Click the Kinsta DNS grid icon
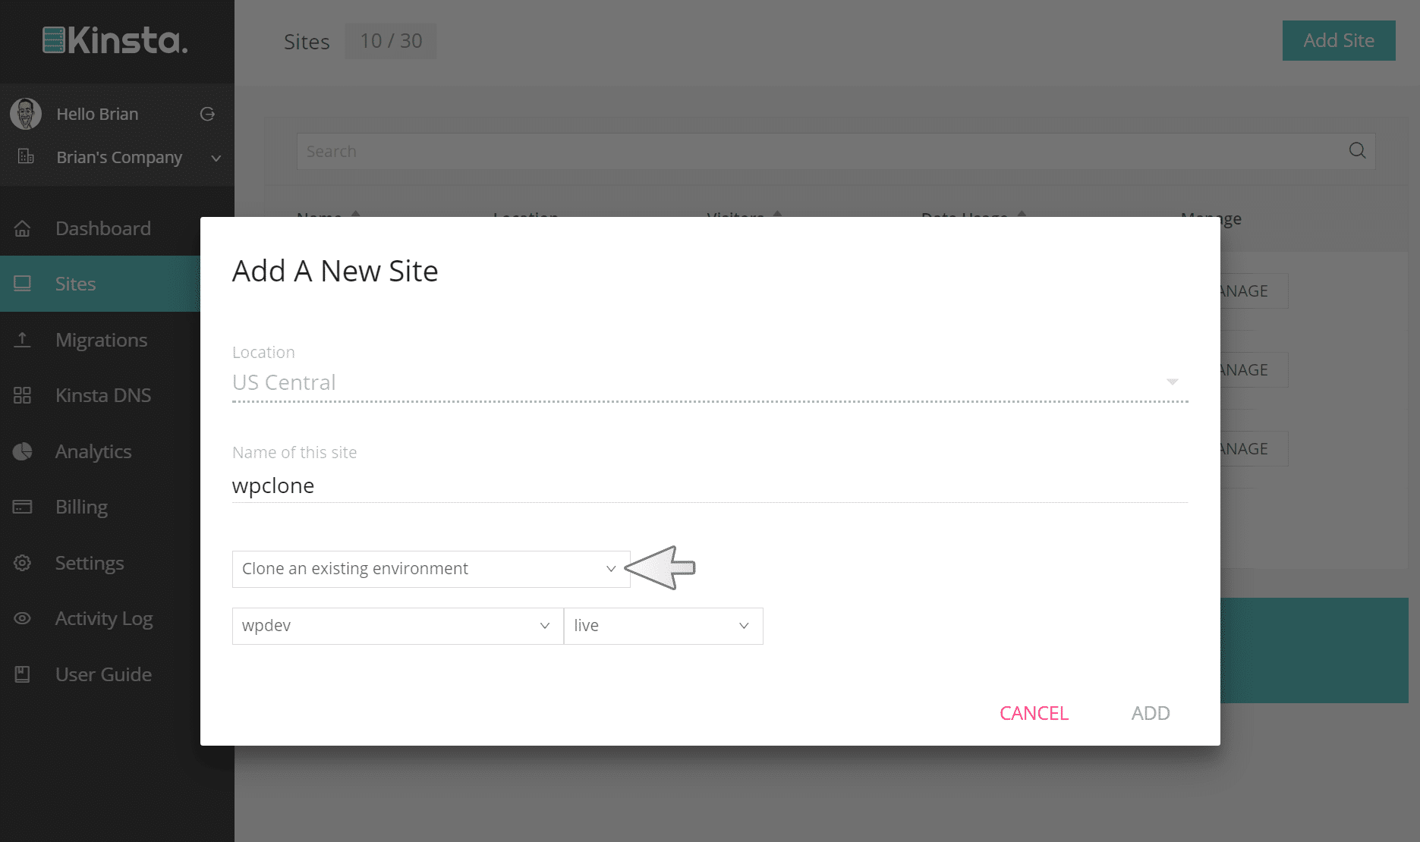 23,395
